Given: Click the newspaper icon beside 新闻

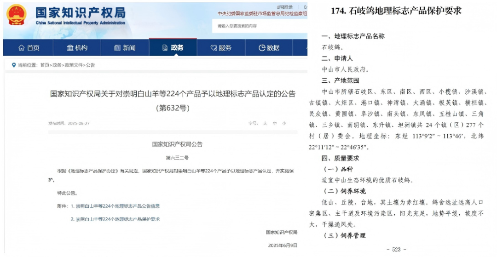Looking at the screenshot, I should pyautogui.click(x=117, y=48).
